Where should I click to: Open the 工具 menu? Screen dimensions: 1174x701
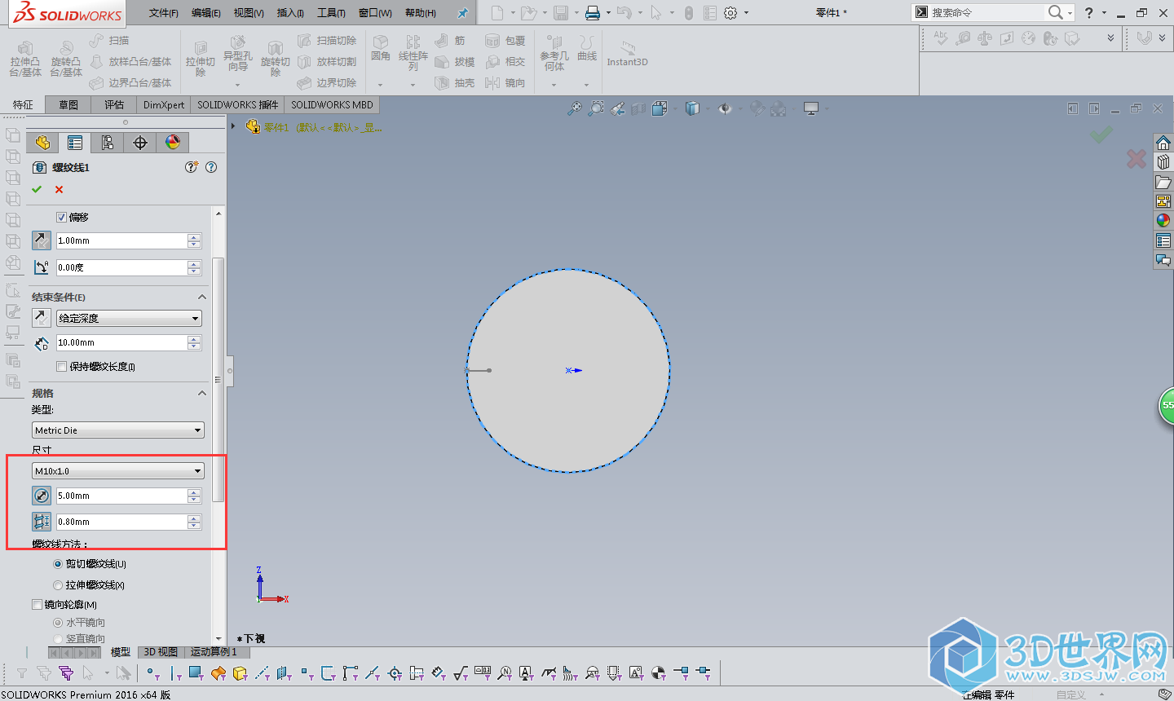click(331, 13)
